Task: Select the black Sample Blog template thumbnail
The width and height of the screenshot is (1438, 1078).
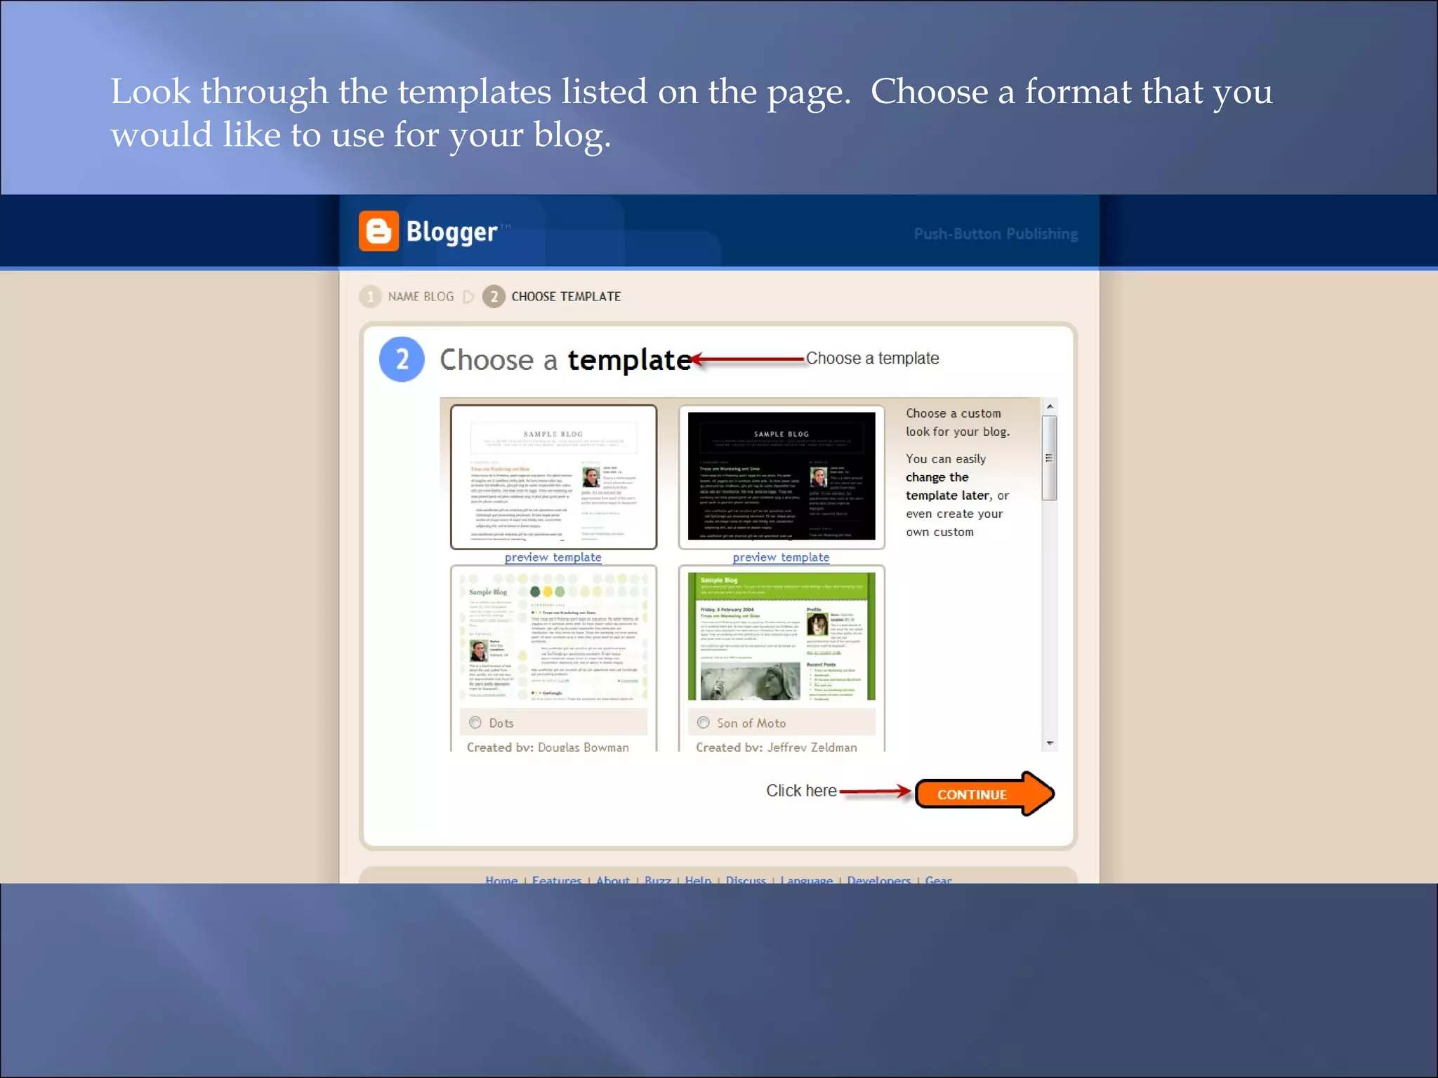Action: coord(781,477)
